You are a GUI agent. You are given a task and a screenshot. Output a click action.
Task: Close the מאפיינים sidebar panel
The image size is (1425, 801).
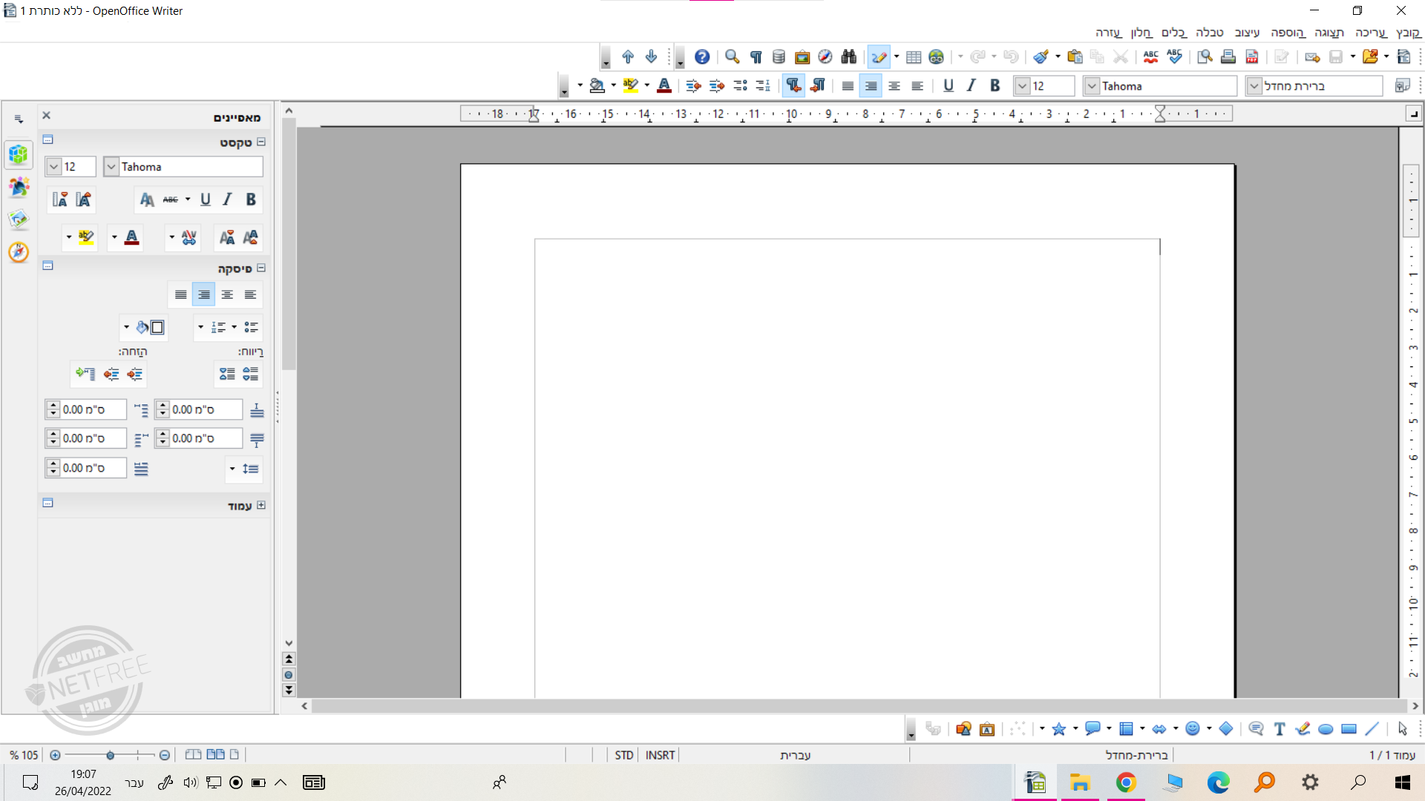pos(46,116)
